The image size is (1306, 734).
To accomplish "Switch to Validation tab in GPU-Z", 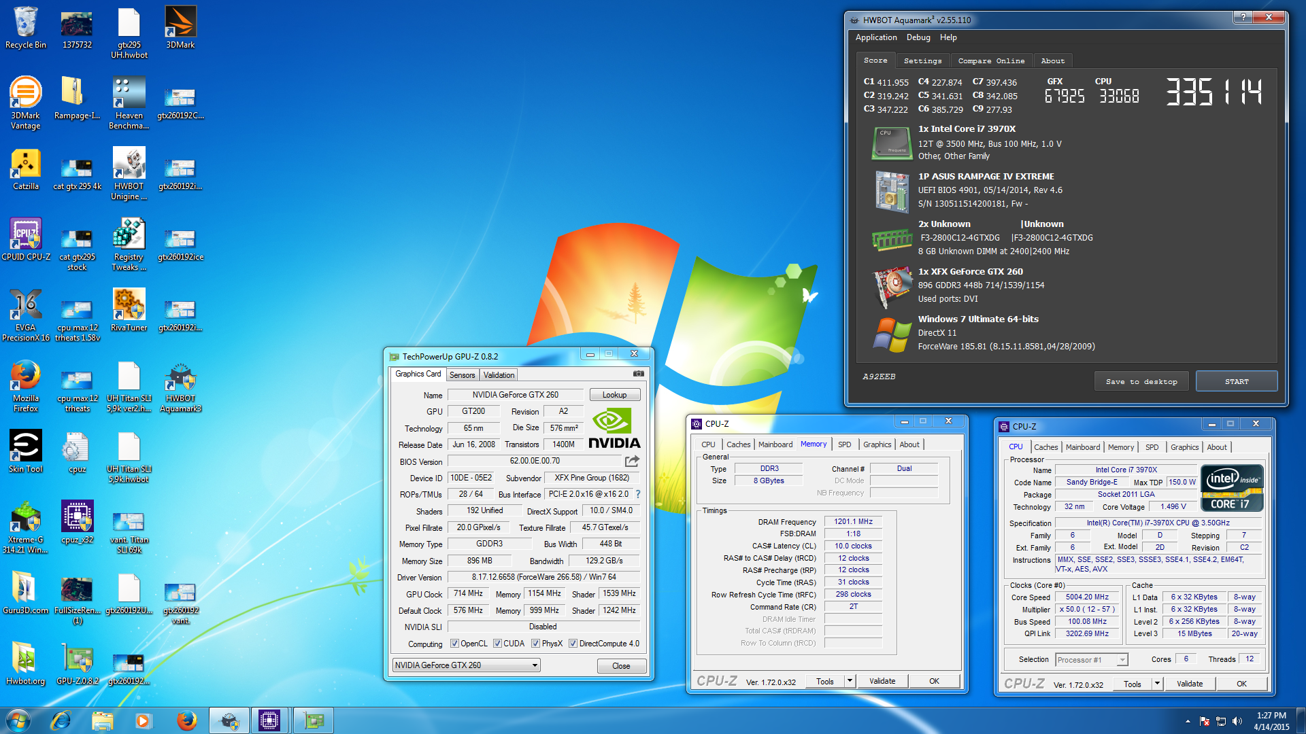I will pos(499,375).
